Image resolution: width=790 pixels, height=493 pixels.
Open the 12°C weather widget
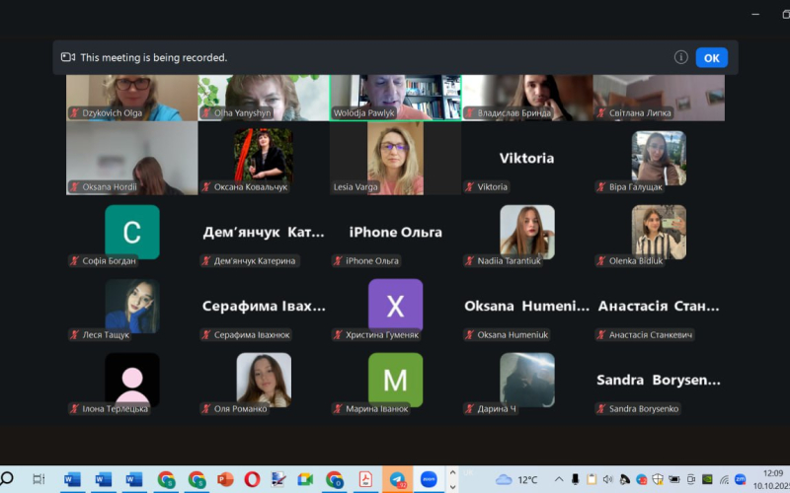pos(516,479)
